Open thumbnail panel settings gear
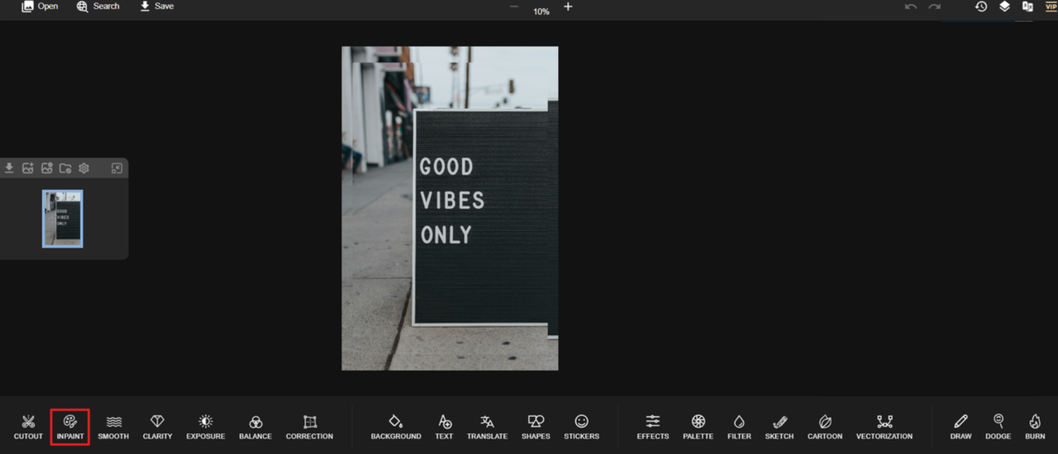Image resolution: width=1058 pixels, height=454 pixels. (83, 168)
